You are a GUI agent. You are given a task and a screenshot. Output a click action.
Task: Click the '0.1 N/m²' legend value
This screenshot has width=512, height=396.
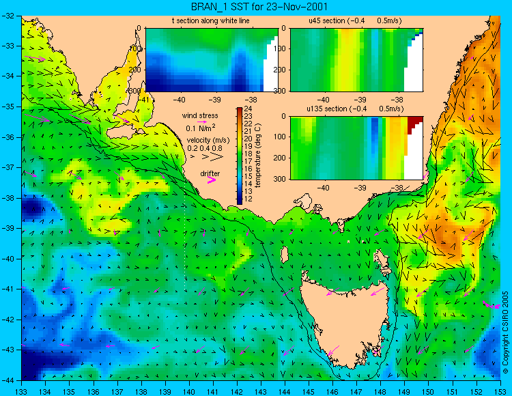[201, 128]
